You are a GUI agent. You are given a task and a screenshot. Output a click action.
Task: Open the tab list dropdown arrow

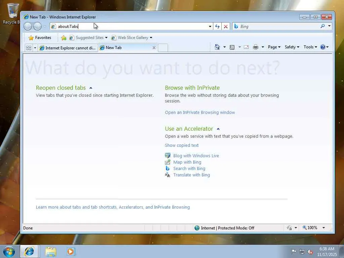tap(35, 48)
